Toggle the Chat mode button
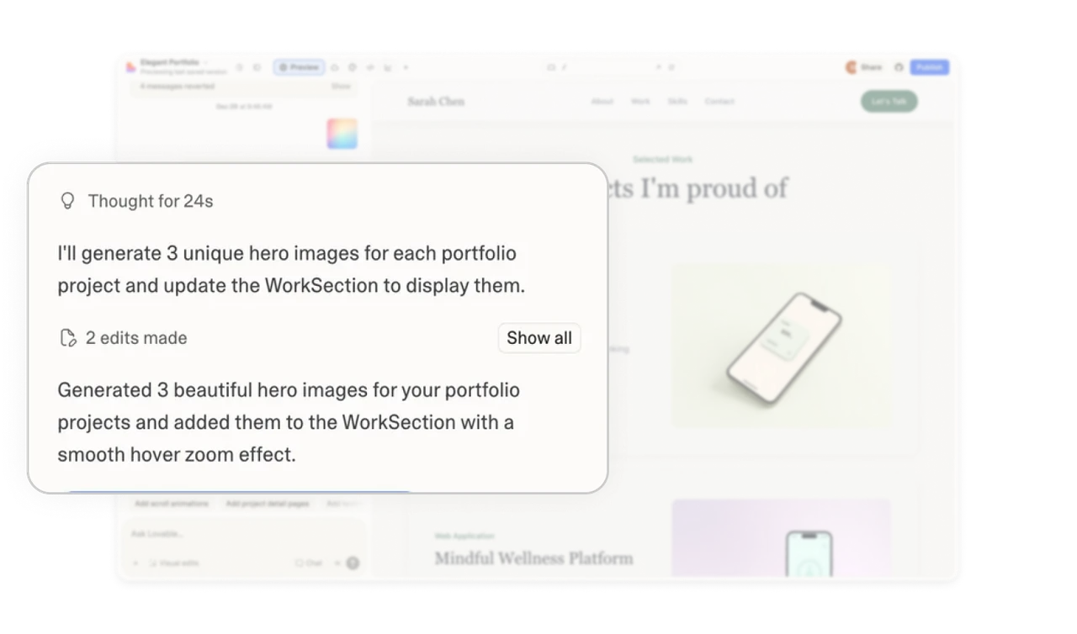 (x=309, y=563)
